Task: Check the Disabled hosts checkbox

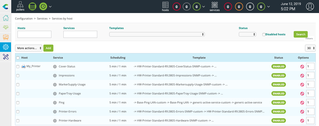Action: click(264, 35)
